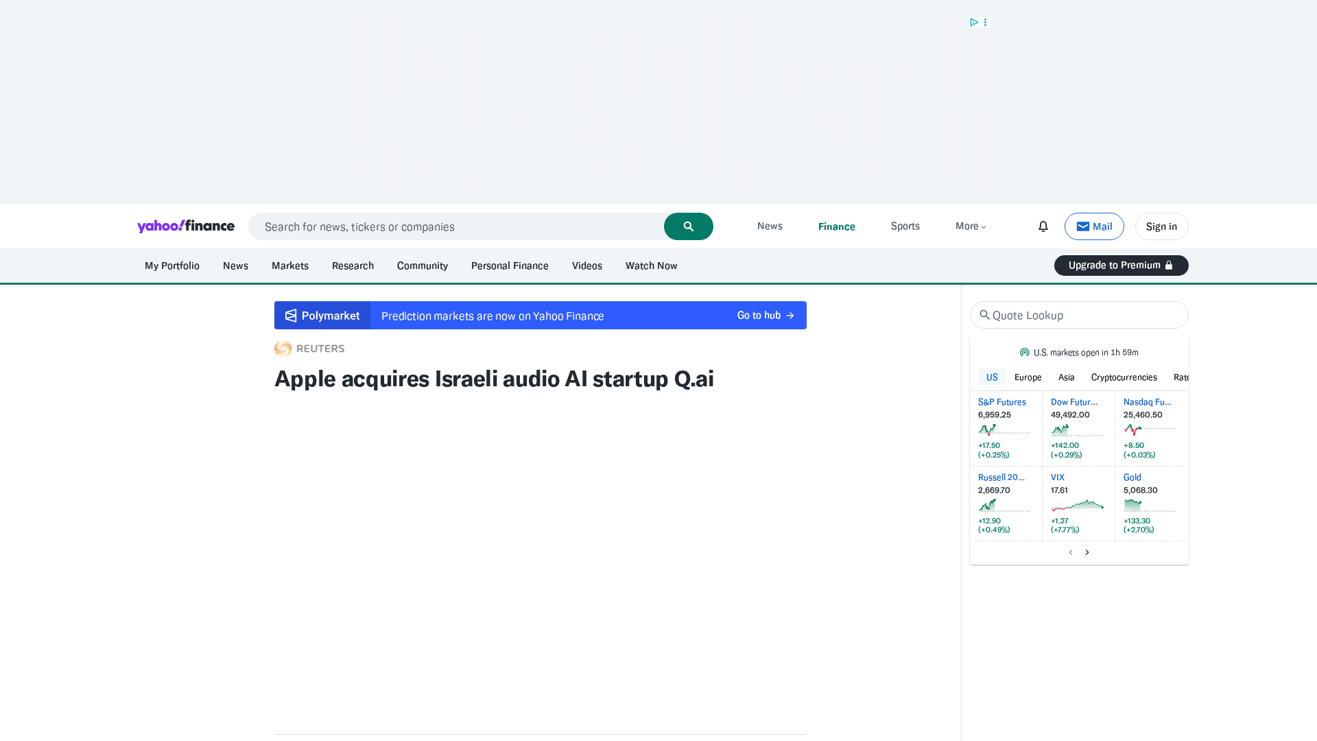
Task: Switch to the Europe markets tab
Action: (1028, 377)
